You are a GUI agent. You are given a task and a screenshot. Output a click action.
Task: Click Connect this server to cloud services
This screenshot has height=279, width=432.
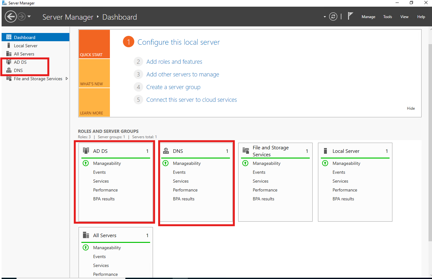click(x=192, y=100)
